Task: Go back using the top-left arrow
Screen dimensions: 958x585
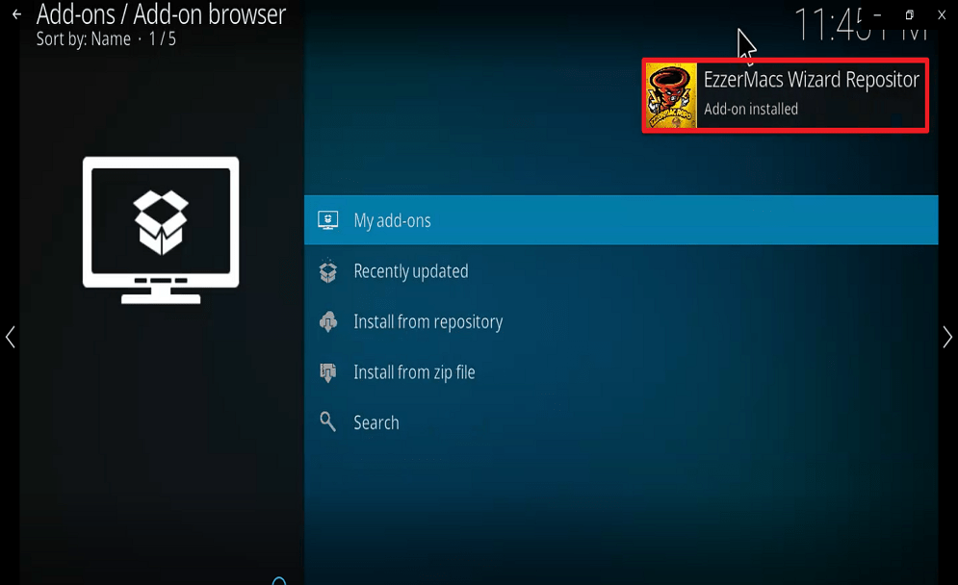Action: 16,14
